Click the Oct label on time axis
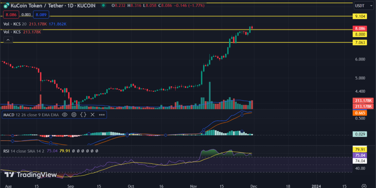The height and width of the screenshot is (188, 376). [x=131, y=186]
